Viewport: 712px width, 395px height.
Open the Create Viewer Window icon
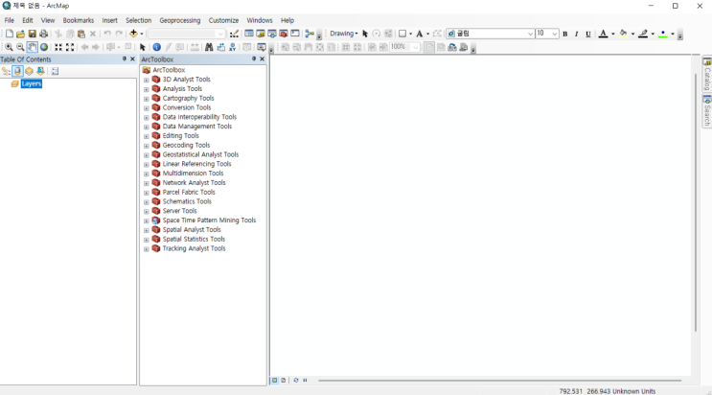[x=262, y=47]
